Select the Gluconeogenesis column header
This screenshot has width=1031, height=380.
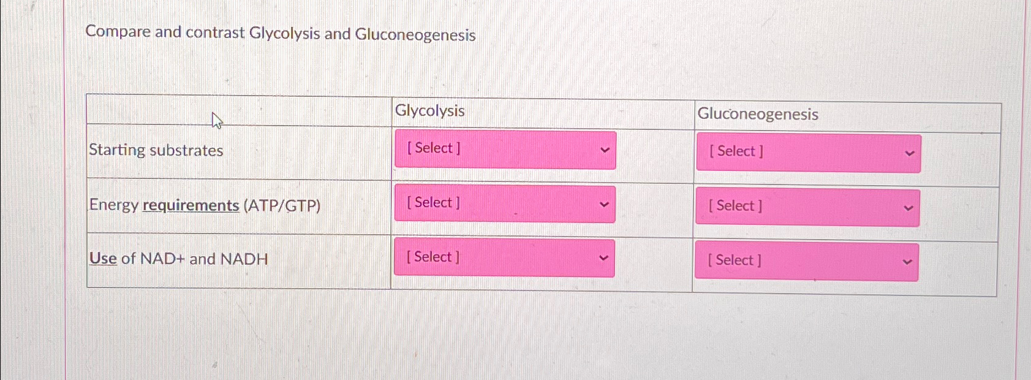point(759,114)
